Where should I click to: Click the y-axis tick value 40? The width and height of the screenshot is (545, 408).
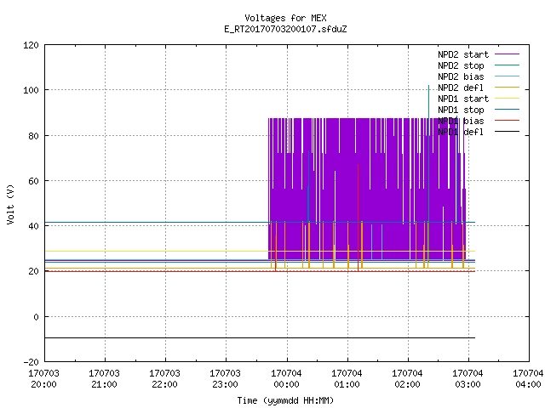tap(33, 226)
